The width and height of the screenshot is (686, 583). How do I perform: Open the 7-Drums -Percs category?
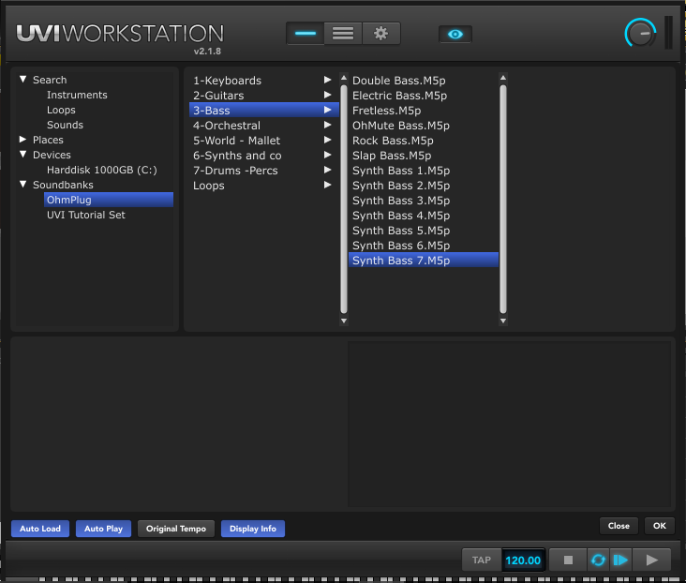263,171
